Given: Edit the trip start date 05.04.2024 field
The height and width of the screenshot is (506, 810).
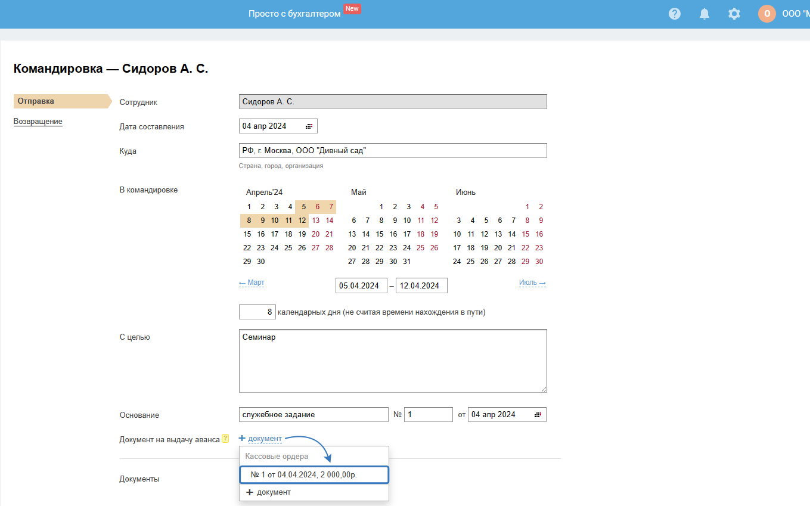Looking at the screenshot, I should click(x=361, y=285).
